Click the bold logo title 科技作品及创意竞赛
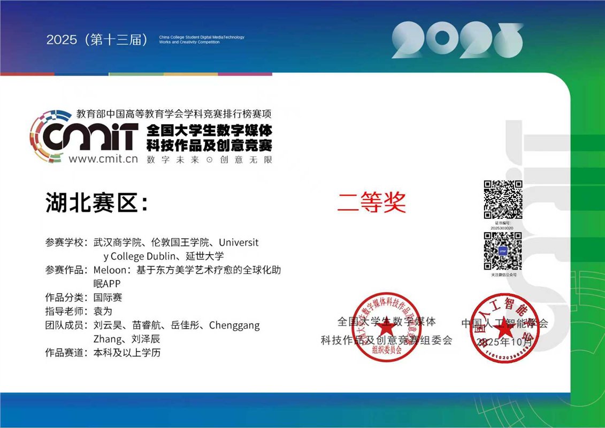 210,145
